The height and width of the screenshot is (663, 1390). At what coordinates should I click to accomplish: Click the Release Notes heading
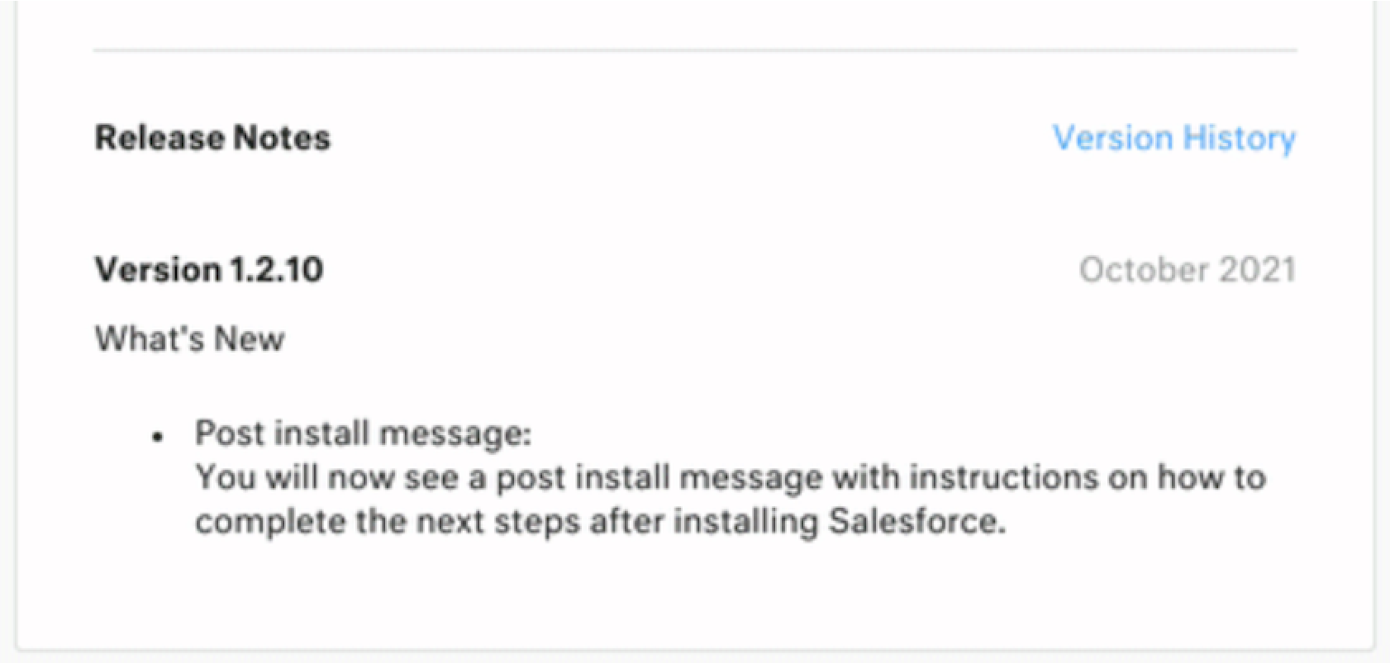pos(212,137)
